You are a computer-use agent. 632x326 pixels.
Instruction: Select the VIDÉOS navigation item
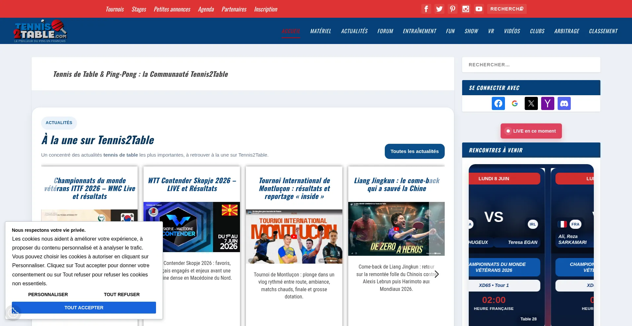click(x=512, y=31)
